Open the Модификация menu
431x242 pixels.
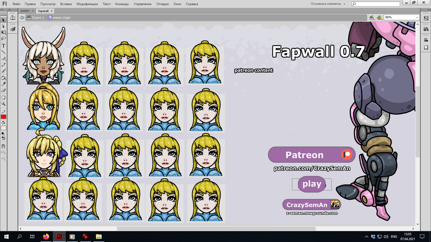point(87,4)
